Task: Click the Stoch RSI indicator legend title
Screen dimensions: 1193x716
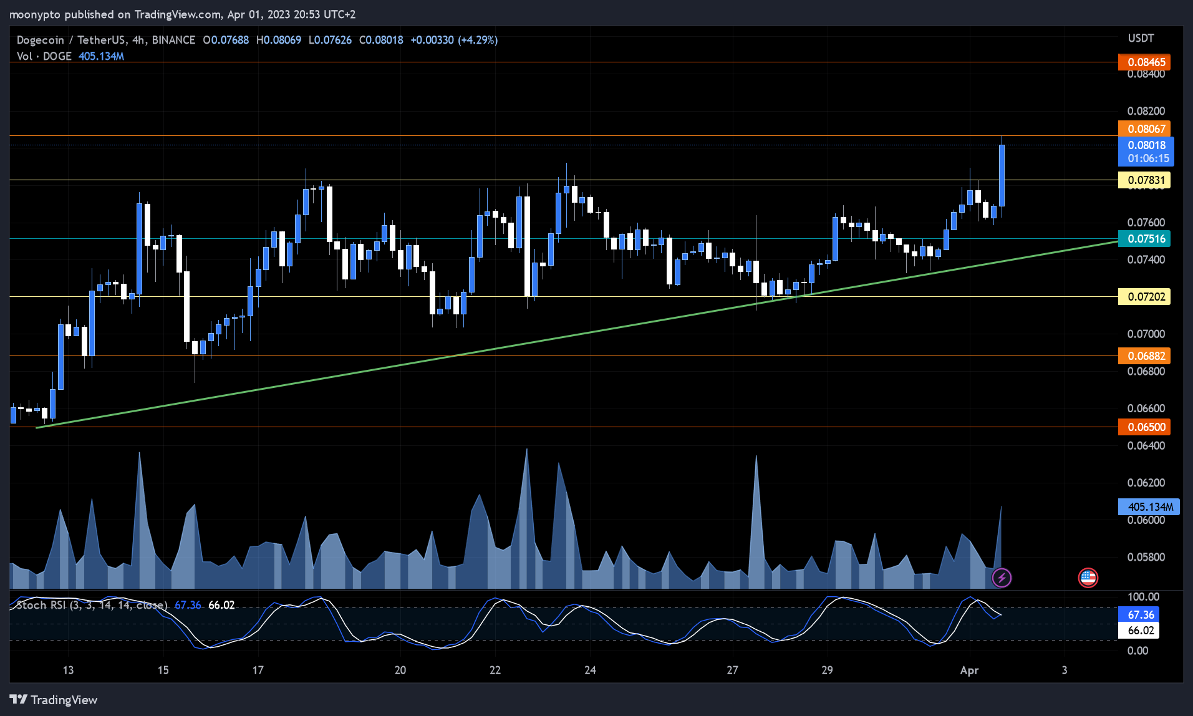Action: pyautogui.click(x=91, y=605)
